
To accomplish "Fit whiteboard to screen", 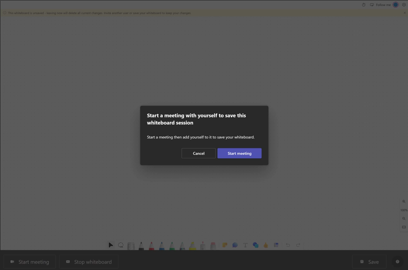I will (404, 227).
